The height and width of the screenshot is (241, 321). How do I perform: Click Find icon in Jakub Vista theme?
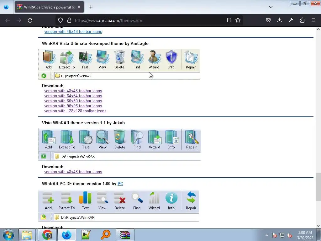coord(137,137)
